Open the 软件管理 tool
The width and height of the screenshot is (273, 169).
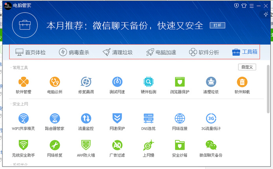24,85
